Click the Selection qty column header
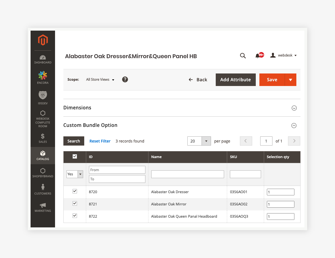The height and width of the screenshot is (258, 335). tap(282, 157)
